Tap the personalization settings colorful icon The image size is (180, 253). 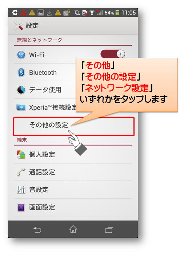(21, 154)
